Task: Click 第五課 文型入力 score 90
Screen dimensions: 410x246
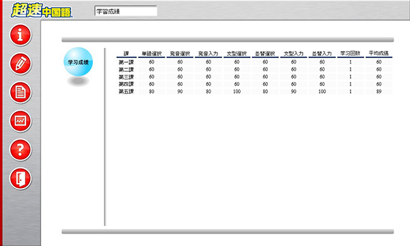Action: click(294, 92)
